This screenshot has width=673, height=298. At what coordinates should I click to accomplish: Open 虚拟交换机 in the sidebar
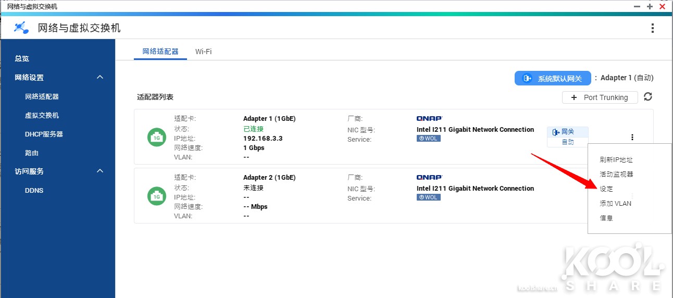42,115
